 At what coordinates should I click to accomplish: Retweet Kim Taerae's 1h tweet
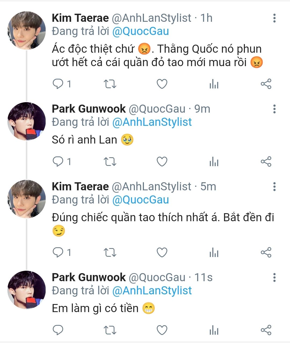pos(110,84)
